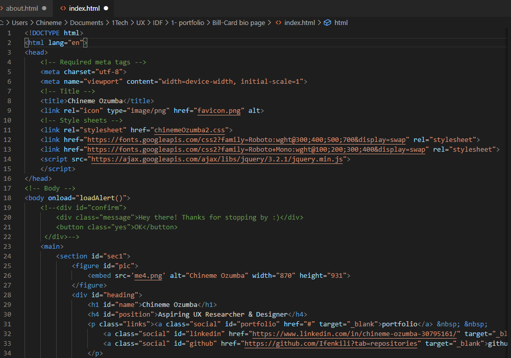
Task: Click 'id="pic"' figure attribute
Action: [118, 266]
